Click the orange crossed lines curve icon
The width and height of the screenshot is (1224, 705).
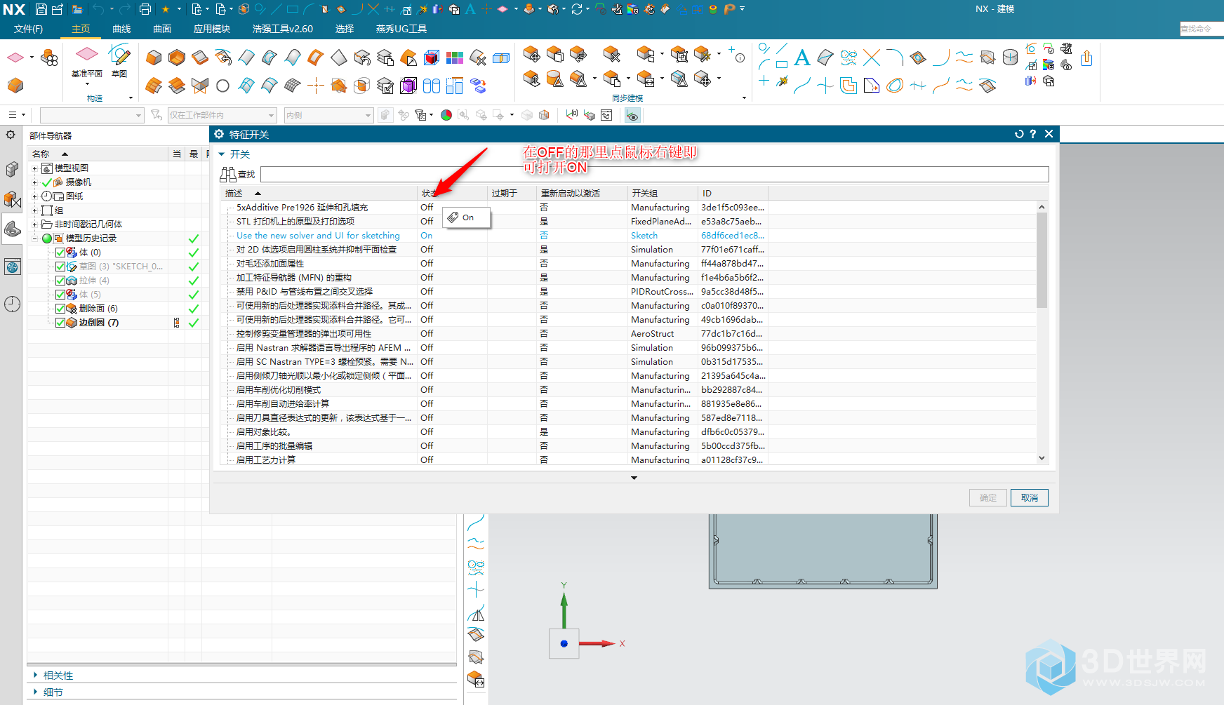[x=872, y=58]
